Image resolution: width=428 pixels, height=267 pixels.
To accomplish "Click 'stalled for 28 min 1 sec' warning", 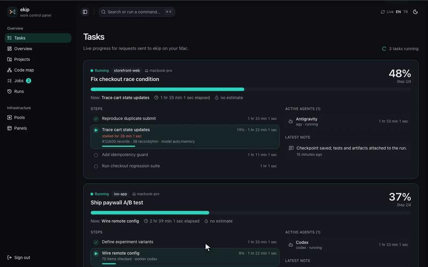I will (122, 136).
